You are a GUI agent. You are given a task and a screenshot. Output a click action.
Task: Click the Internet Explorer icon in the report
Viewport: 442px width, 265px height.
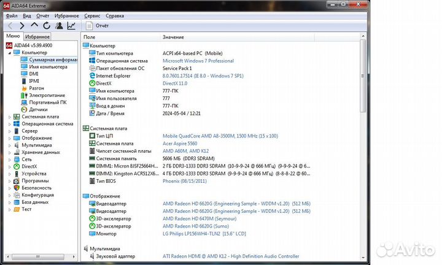pos(92,75)
